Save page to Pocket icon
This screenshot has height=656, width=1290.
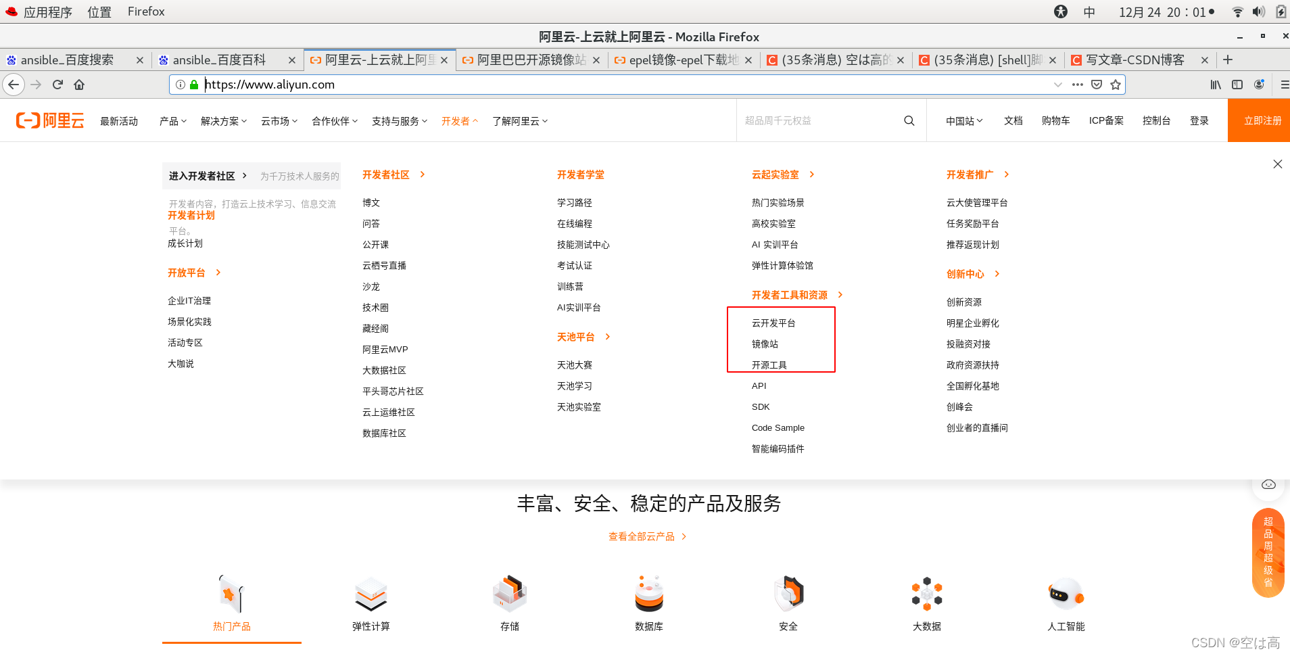pos(1097,85)
